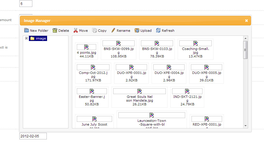Expand the image folder tree node
Viewport: 264px width, 142px height.
27,38
